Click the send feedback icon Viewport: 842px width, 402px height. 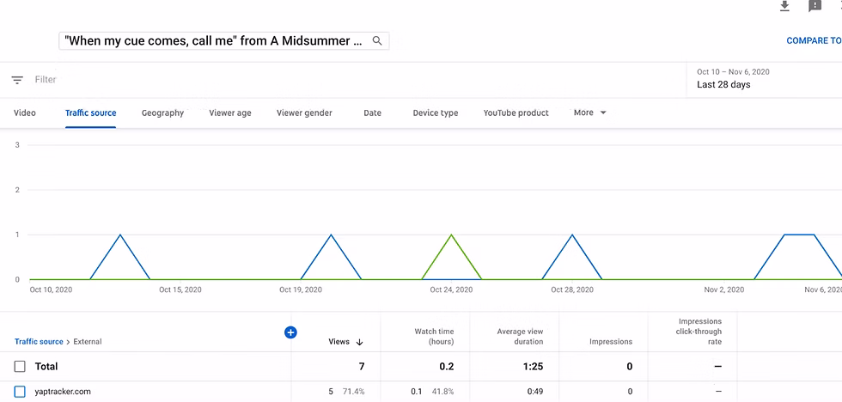[x=815, y=6]
